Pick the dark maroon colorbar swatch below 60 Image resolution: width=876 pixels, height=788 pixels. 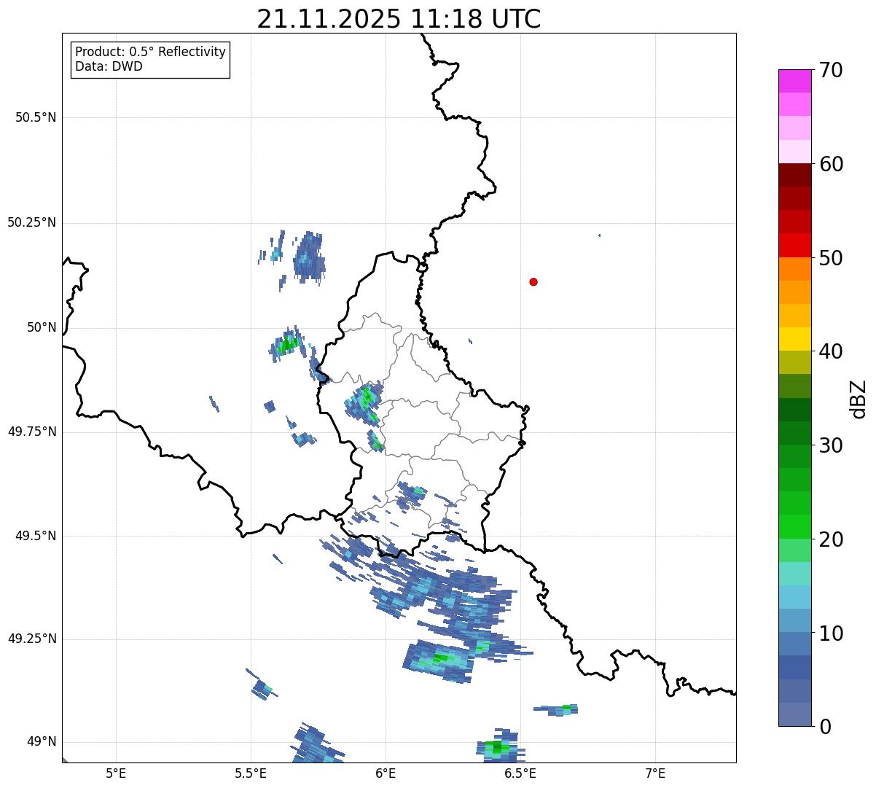(x=794, y=175)
